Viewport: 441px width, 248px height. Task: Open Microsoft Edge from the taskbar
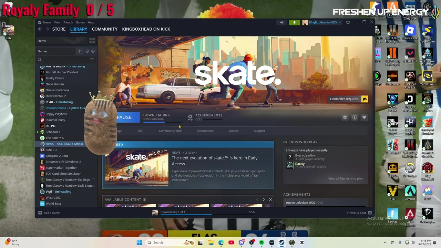[x=221, y=242]
